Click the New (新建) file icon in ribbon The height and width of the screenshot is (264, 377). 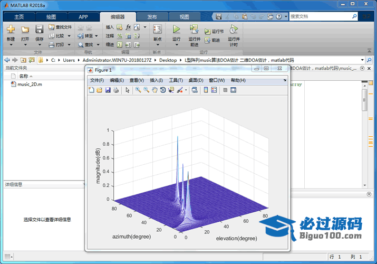(11, 30)
